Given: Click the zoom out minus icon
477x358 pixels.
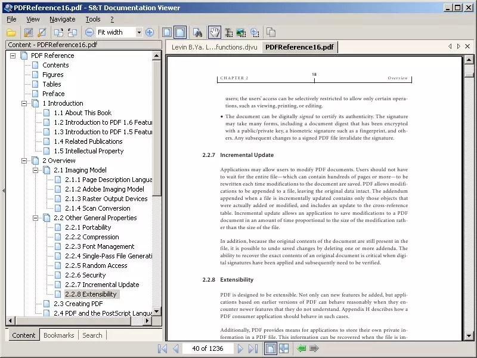Looking at the screenshot, I should coord(89,32).
